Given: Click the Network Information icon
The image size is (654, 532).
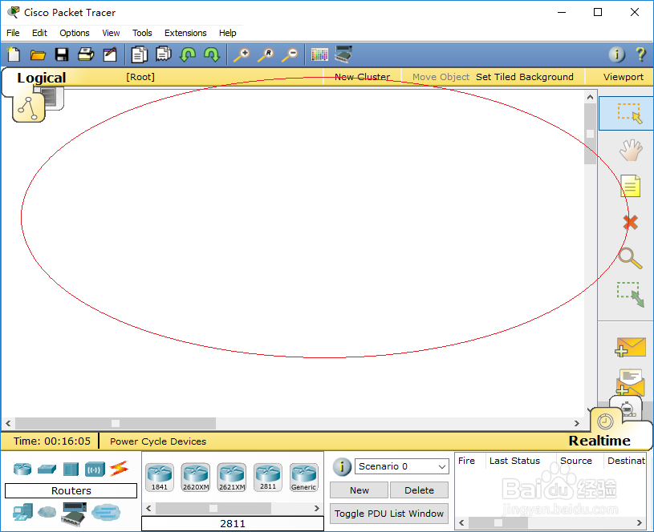Looking at the screenshot, I should tap(617, 54).
